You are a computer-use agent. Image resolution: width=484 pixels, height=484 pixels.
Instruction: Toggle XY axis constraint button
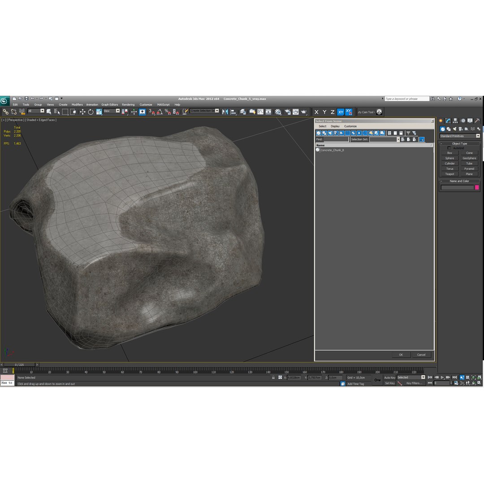point(341,112)
